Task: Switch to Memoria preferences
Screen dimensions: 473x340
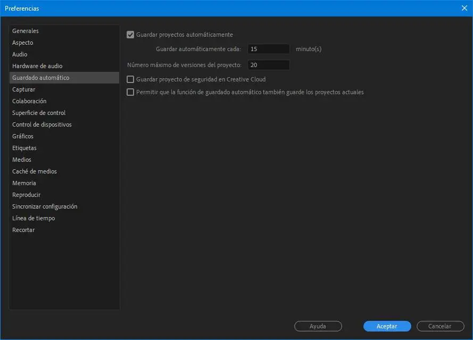Action: (64, 183)
